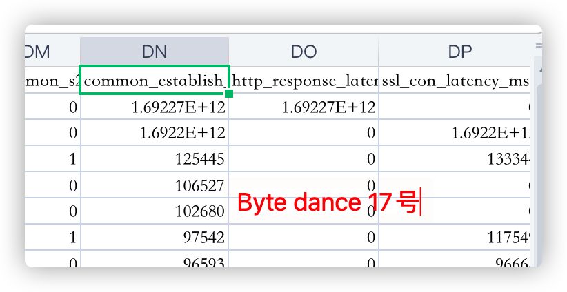
Task: Select DN cell with 1.6922E+12
Action: coord(154,134)
